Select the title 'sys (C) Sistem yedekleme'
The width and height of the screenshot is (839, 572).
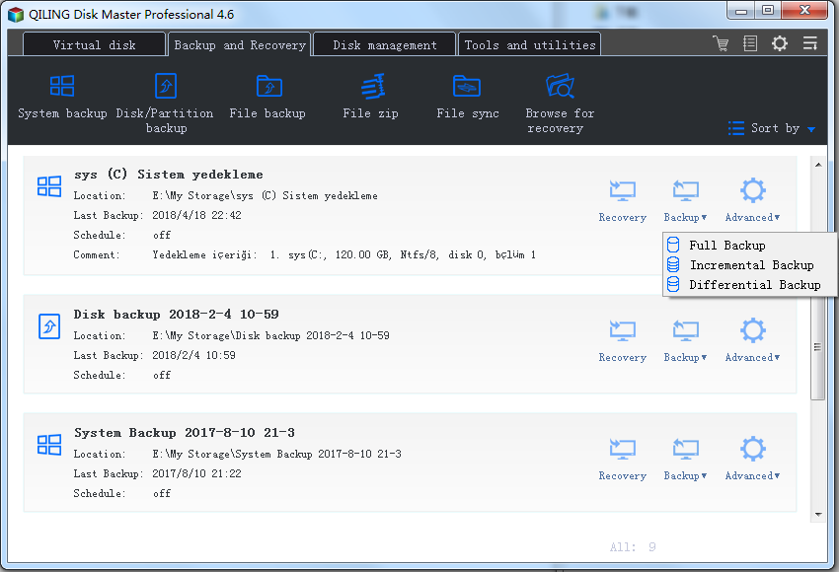[169, 175]
